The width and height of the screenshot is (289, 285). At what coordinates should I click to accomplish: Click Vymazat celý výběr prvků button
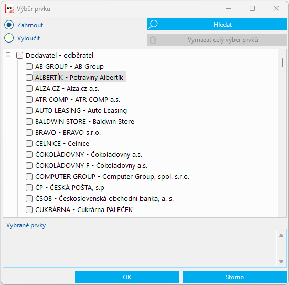point(217,40)
